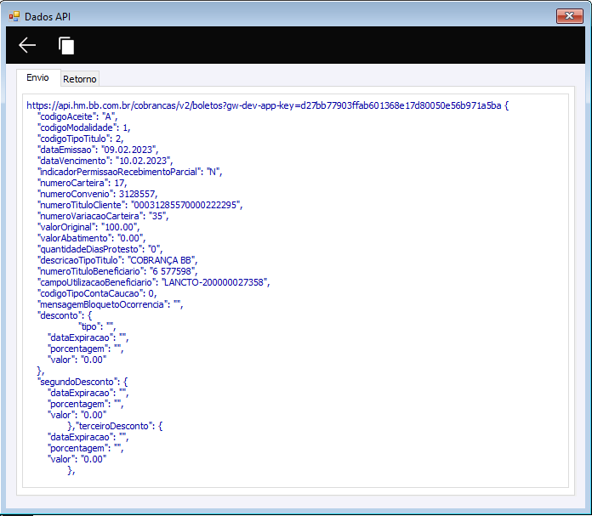Viewport: 592px width, 516px height.
Task: Click the numeroTituloCliente line
Action: click(x=140, y=205)
